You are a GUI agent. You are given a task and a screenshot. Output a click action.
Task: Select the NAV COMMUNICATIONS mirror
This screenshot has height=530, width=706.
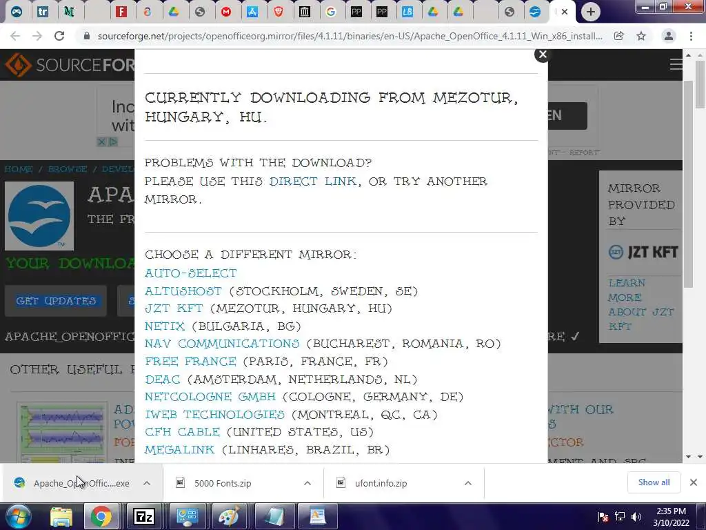(x=222, y=344)
